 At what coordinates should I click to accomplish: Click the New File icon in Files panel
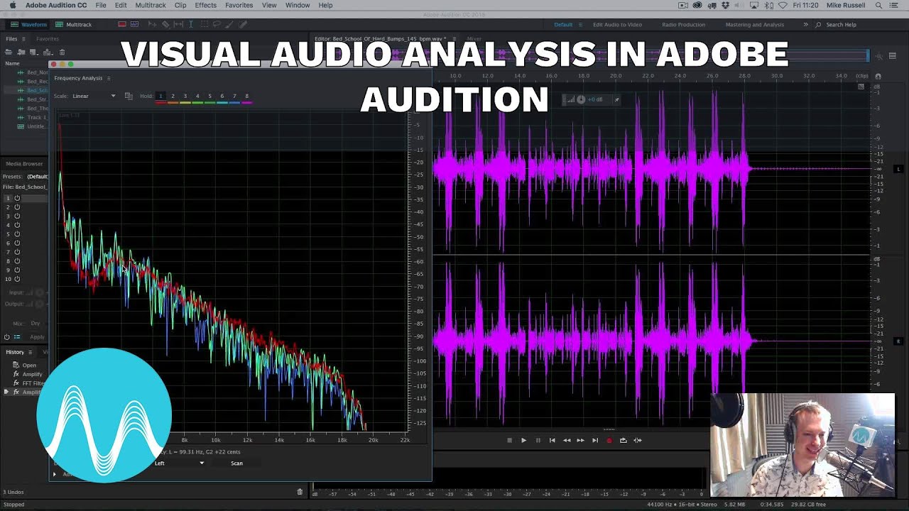pos(34,52)
